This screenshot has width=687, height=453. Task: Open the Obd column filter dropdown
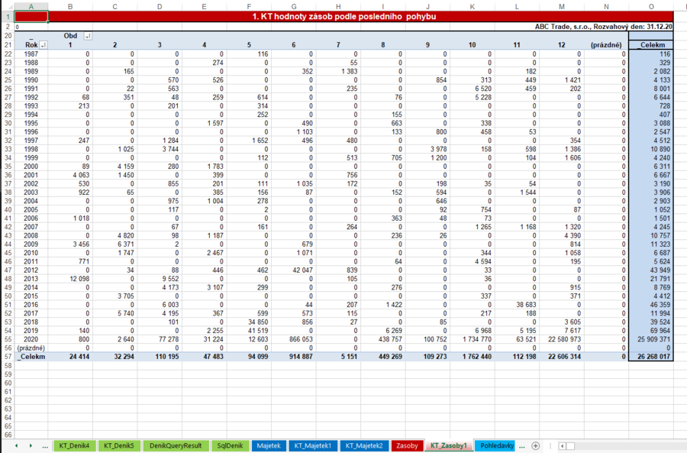click(87, 36)
